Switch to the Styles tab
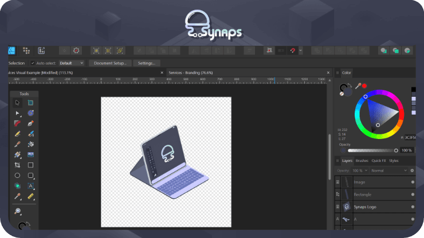424x238 pixels. pos(394,161)
